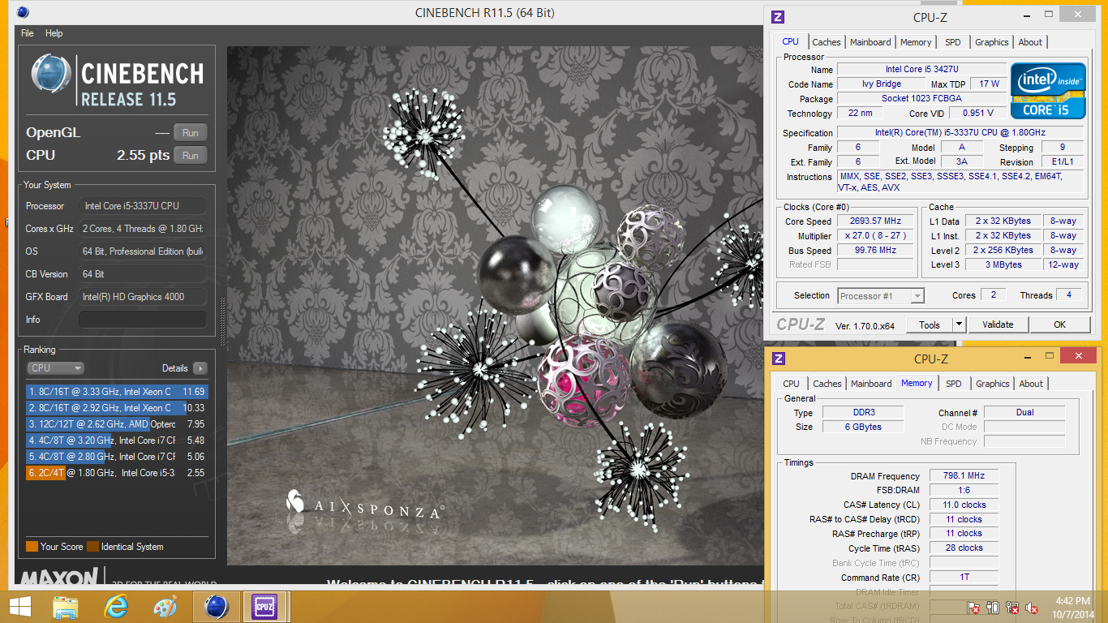This screenshot has height=623, width=1108.
Task: Click the Intel Core i5 inside logo
Action: pos(1049,91)
